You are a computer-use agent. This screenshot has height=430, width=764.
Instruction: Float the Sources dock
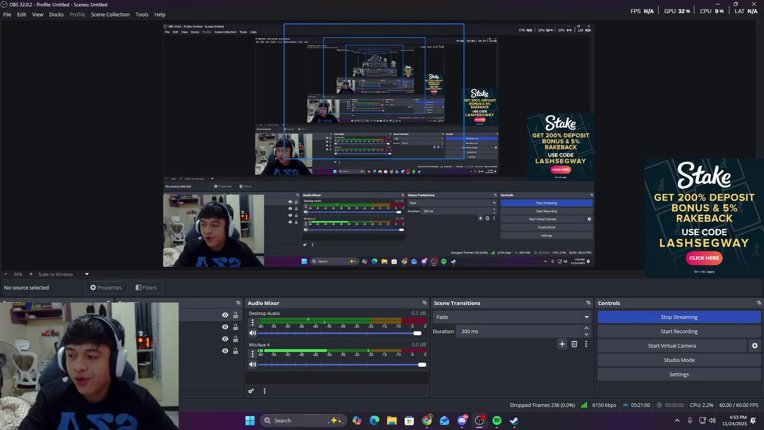pyautogui.click(x=238, y=303)
